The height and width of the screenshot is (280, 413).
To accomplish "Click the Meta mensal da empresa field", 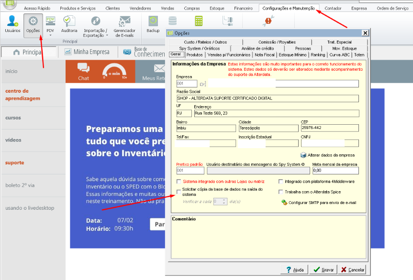I will [x=335, y=171].
